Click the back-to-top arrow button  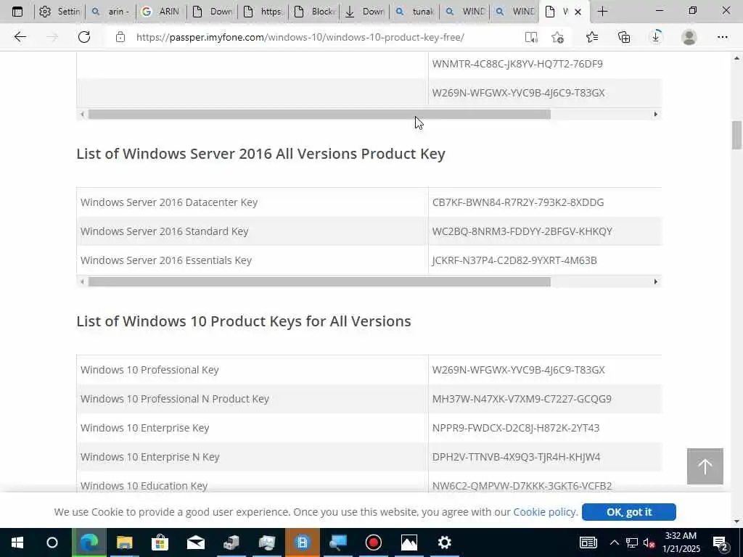705,466
